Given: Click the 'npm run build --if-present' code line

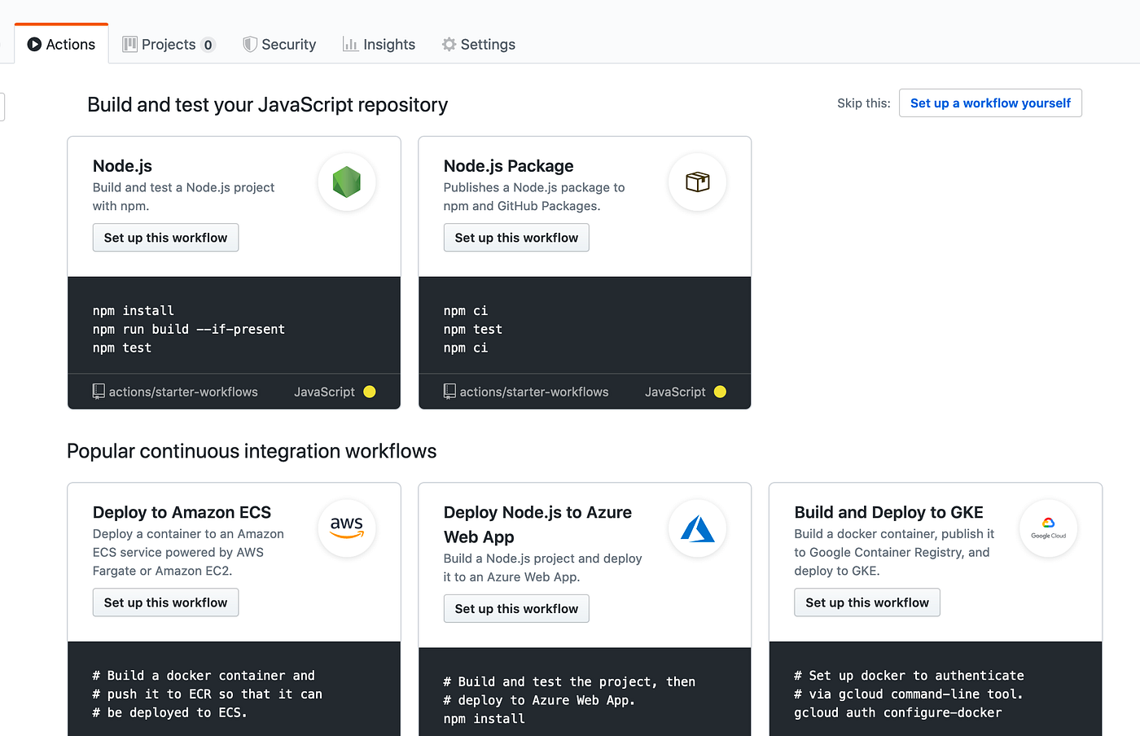Looking at the screenshot, I should tap(189, 329).
